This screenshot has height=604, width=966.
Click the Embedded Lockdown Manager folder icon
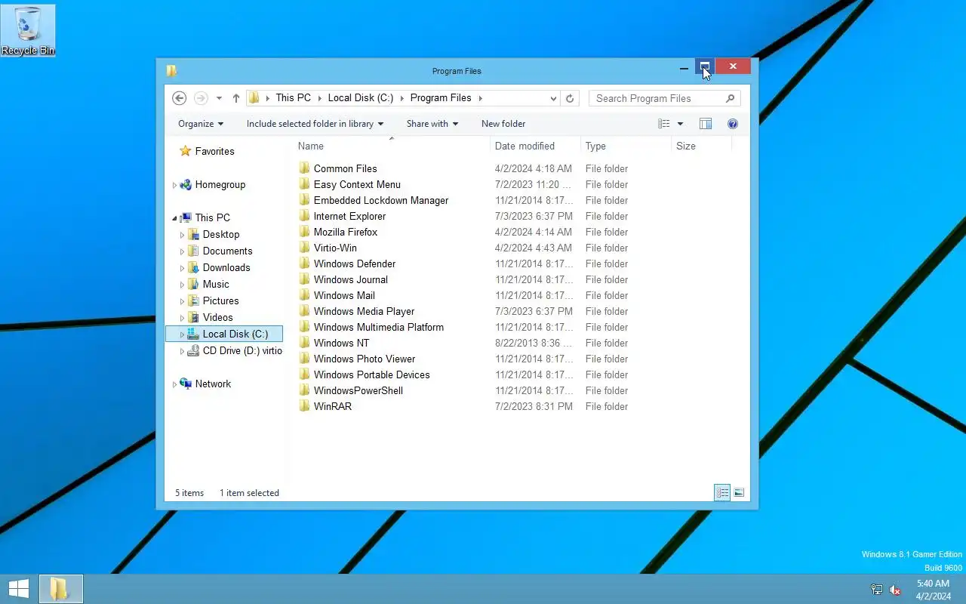pos(305,199)
